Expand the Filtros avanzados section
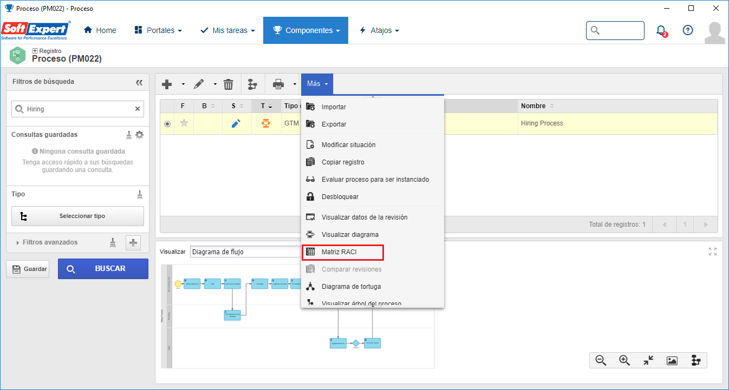This screenshot has width=729, height=390. (x=50, y=242)
